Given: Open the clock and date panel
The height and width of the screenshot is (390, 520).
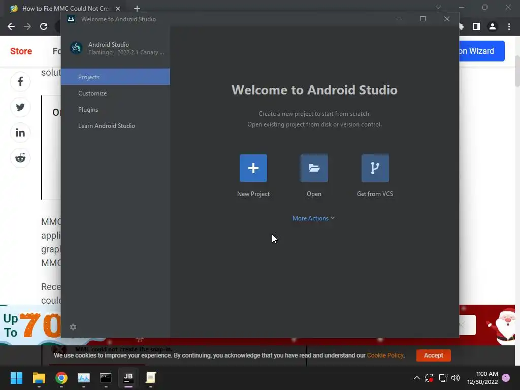Looking at the screenshot, I should pyautogui.click(x=482, y=378).
